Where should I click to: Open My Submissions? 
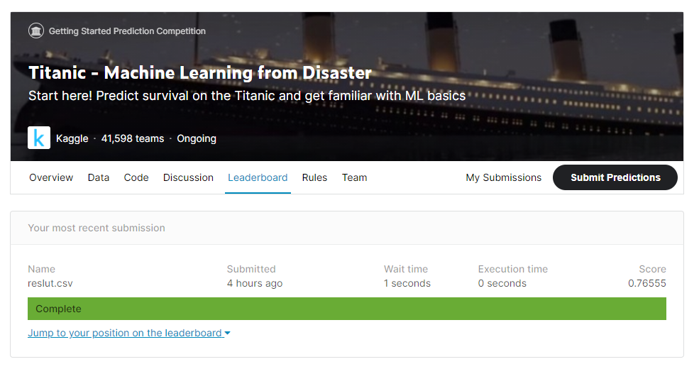pos(504,177)
